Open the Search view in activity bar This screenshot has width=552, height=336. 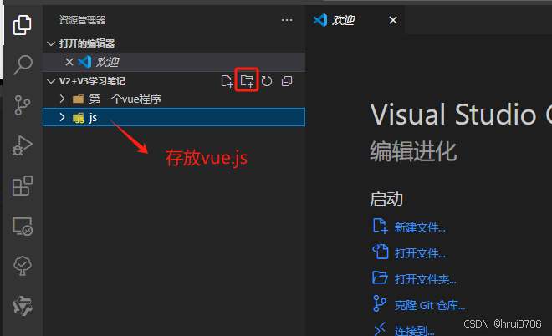point(23,65)
